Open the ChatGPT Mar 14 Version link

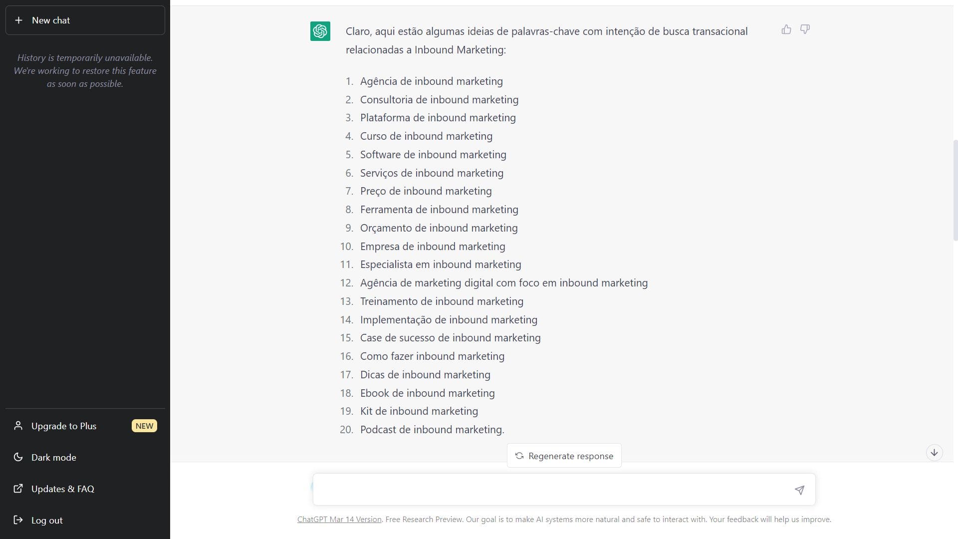(x=339, y=520)
